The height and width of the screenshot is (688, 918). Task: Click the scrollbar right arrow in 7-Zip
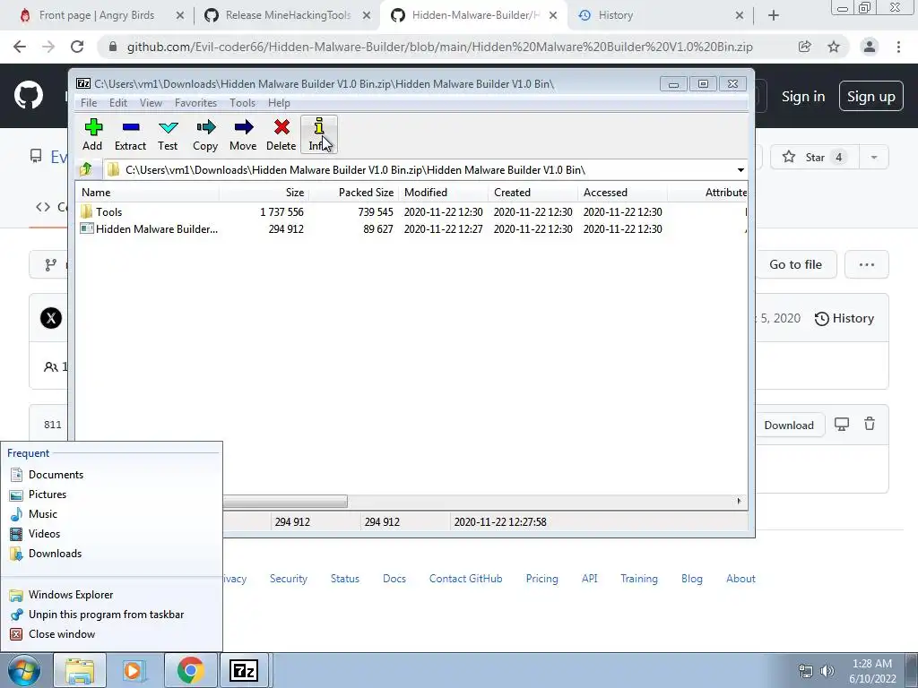pyautogui.click(x=739, y=502)
